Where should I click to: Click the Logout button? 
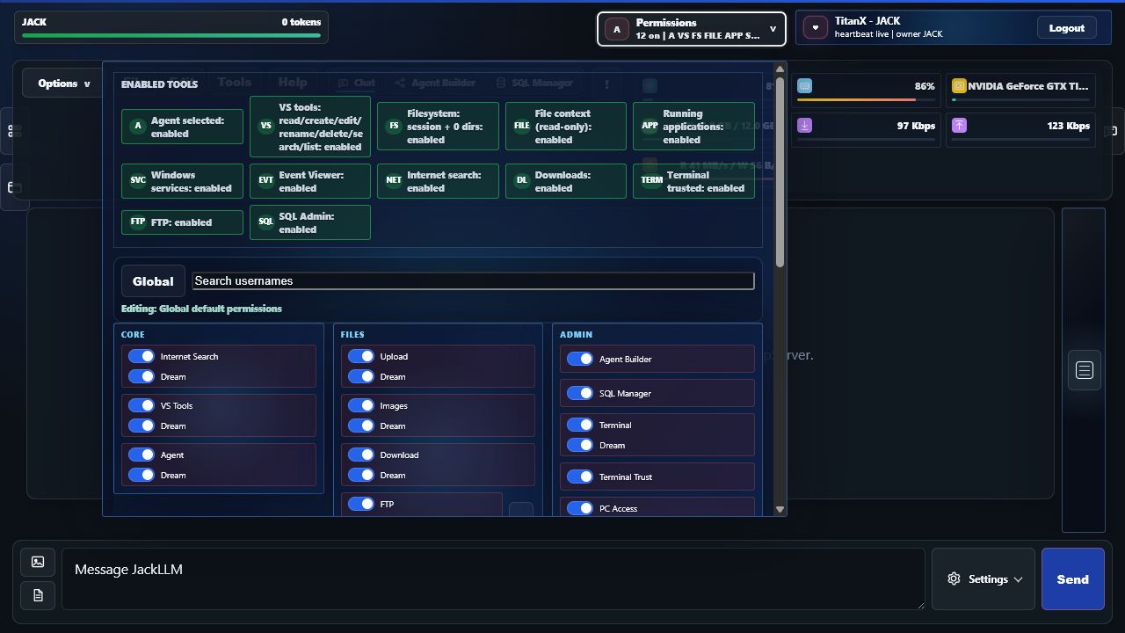click(x=1066, y=28)
